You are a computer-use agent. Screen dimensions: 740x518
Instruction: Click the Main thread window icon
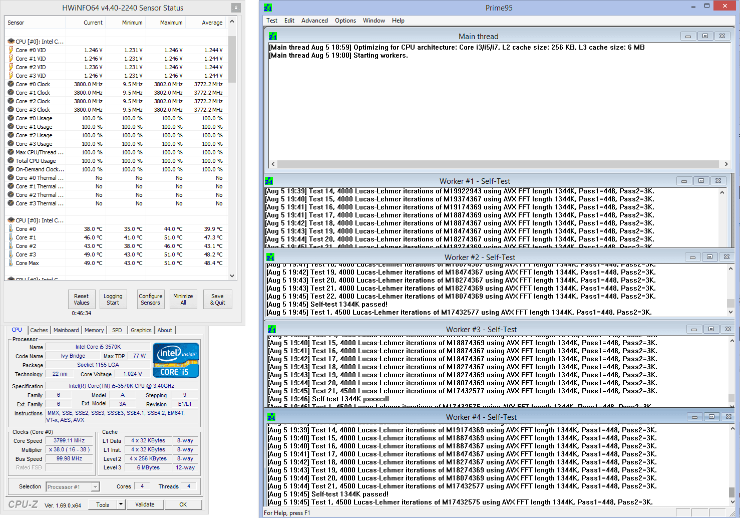pyautogui.click(x=273, y=36)
